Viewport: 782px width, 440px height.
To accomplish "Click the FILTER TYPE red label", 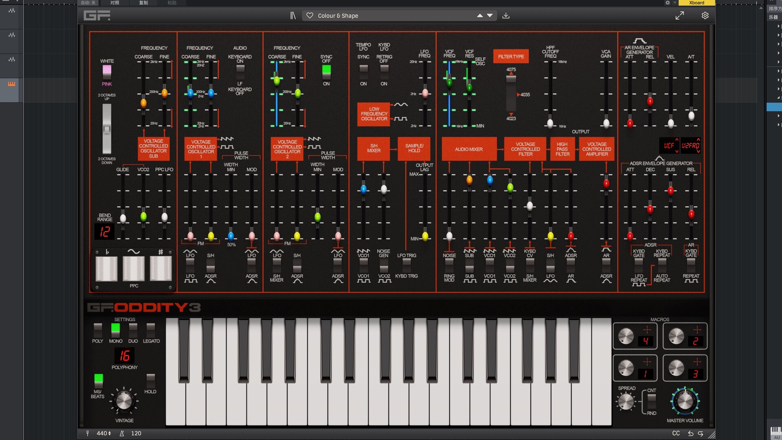I will 511,57.
